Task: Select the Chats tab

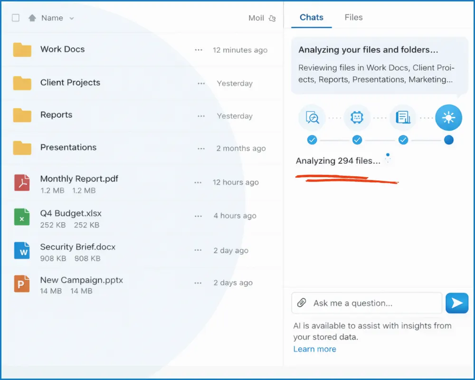Action: 312,18
